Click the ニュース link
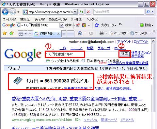 76,48
